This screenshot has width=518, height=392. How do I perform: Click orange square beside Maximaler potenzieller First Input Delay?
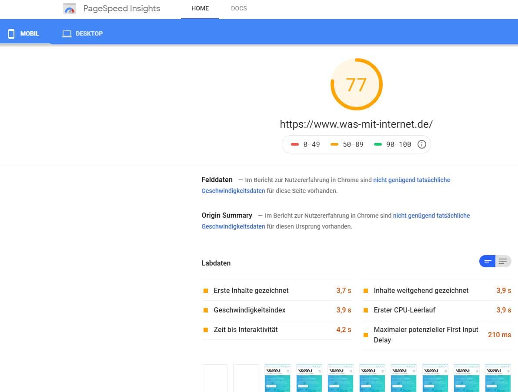366,335
